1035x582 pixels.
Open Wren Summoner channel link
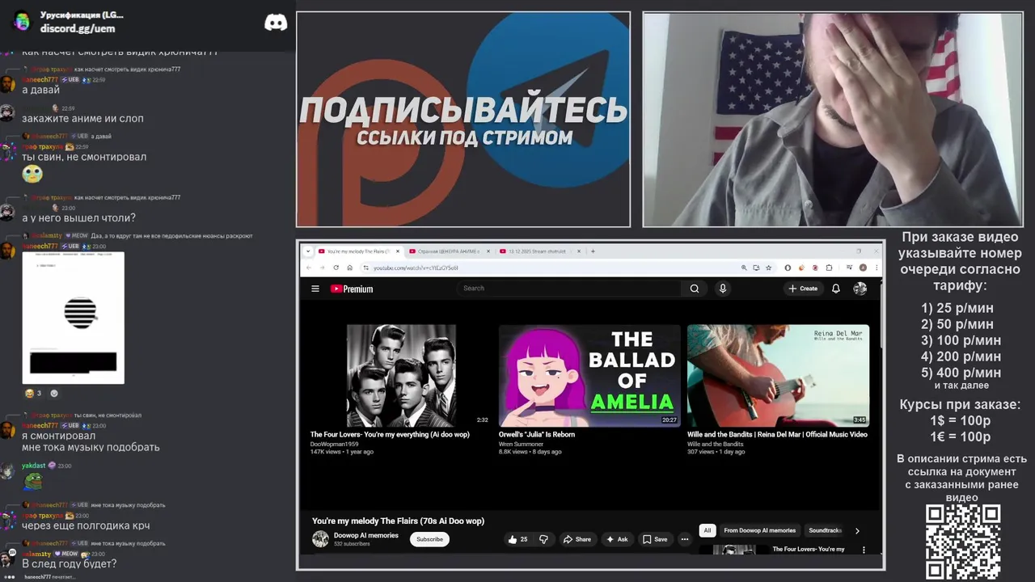[522, 444]
